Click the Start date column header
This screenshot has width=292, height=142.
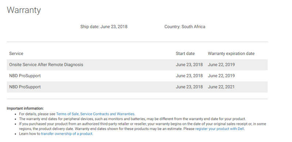coord(185,53)
